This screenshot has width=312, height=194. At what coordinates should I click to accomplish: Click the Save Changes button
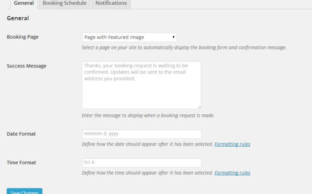click(24, 191)
